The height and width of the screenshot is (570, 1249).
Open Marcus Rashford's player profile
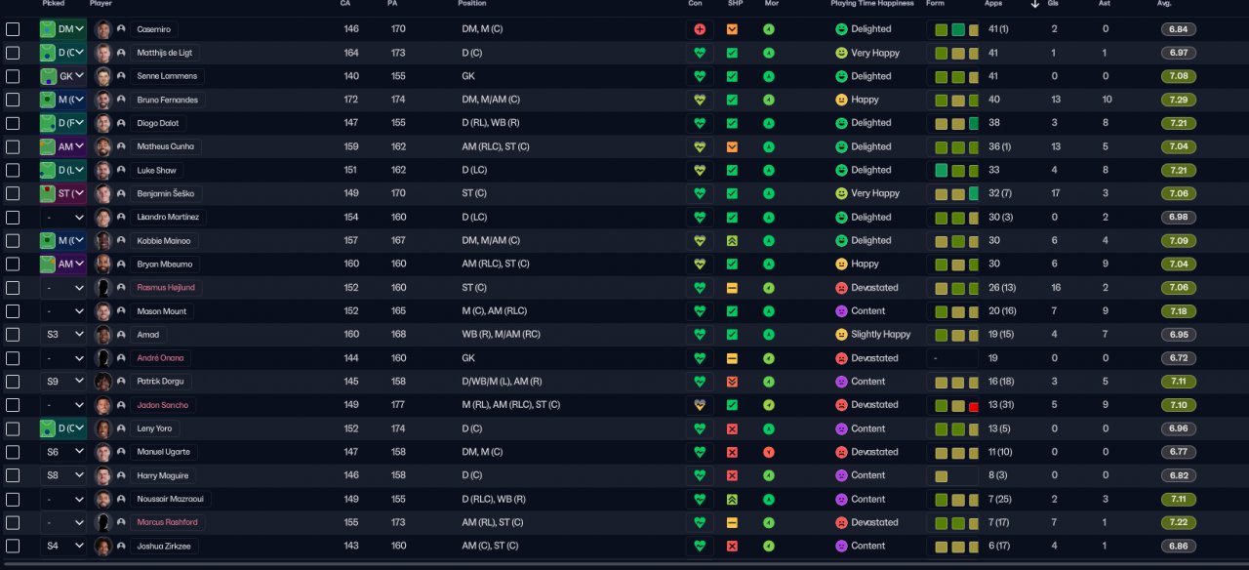coord(168,522)
